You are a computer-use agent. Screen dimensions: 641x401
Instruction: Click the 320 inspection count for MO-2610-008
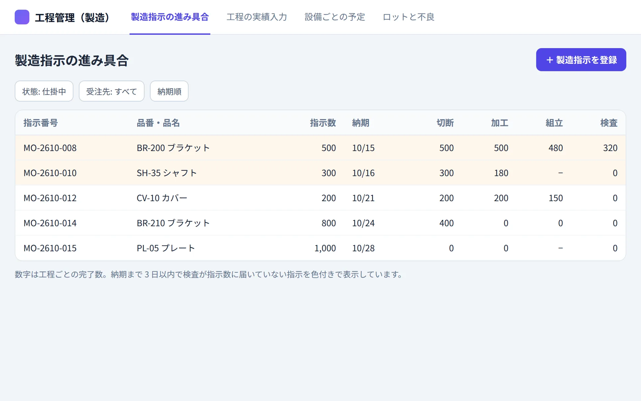coord(610,148)
